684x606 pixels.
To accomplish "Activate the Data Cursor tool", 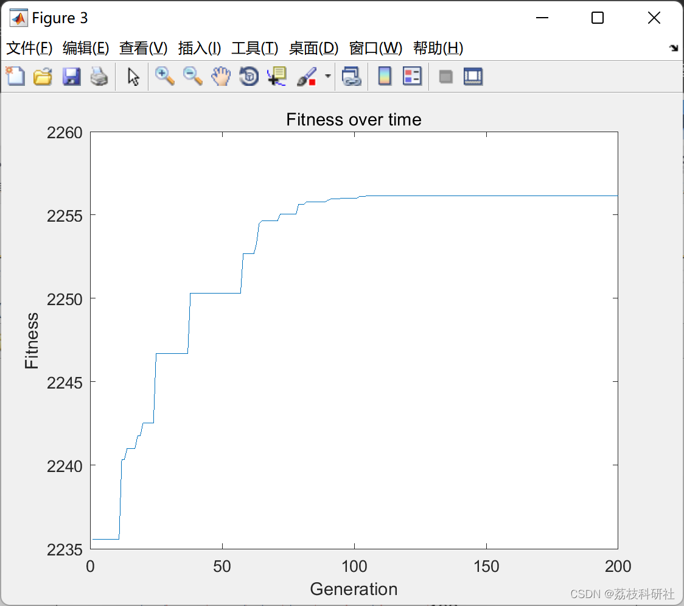I will [277, 77].
